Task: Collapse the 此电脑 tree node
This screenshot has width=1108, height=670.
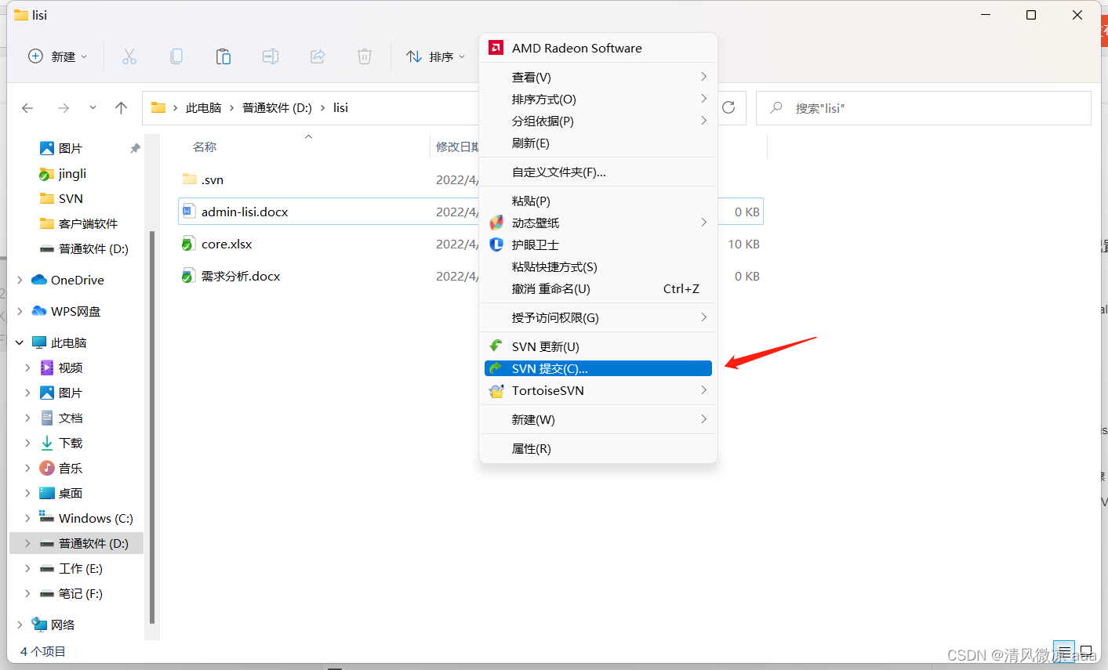Action: click(x=20, y=342)
